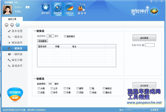Check the 戒指 checkbox
Image resolution: width=166 pixels, height=112 pixels.
point(91,92)
